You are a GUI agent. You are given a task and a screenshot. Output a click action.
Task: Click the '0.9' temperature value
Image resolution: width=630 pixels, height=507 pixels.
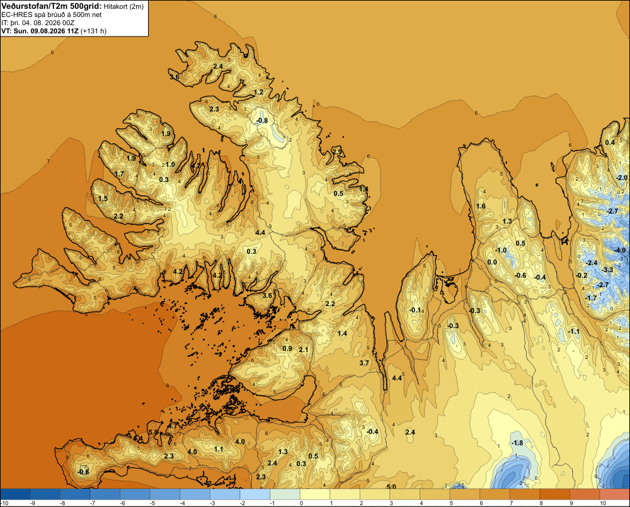tap(287, 348)
